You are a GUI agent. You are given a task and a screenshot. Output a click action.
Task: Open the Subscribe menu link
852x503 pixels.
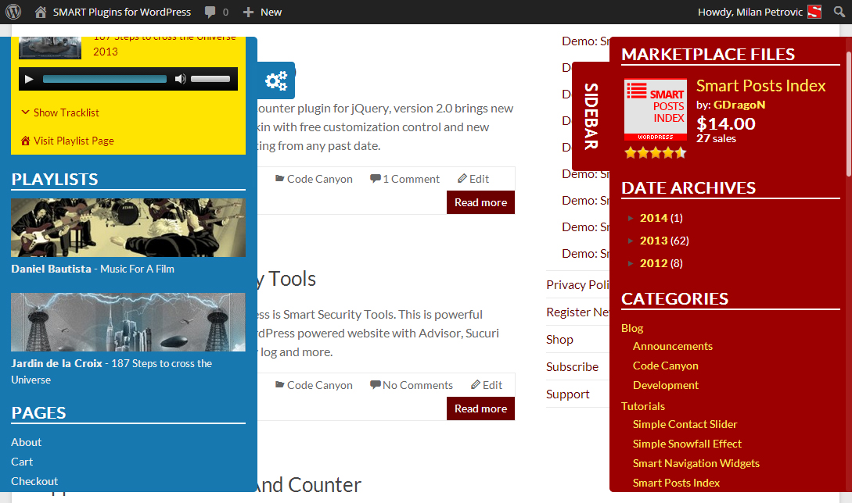pos(572,367)
